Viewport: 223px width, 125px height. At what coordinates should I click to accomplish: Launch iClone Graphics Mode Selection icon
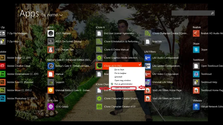click(99, 58)
